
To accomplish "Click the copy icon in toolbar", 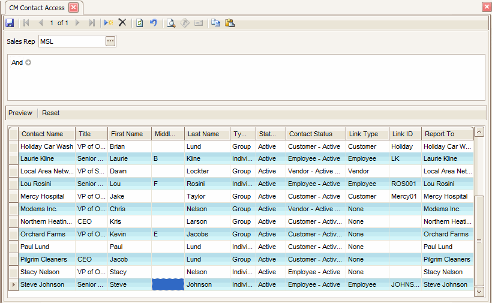I will pos(215,23).
